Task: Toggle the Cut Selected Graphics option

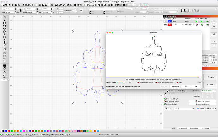Action: [165, 99]
